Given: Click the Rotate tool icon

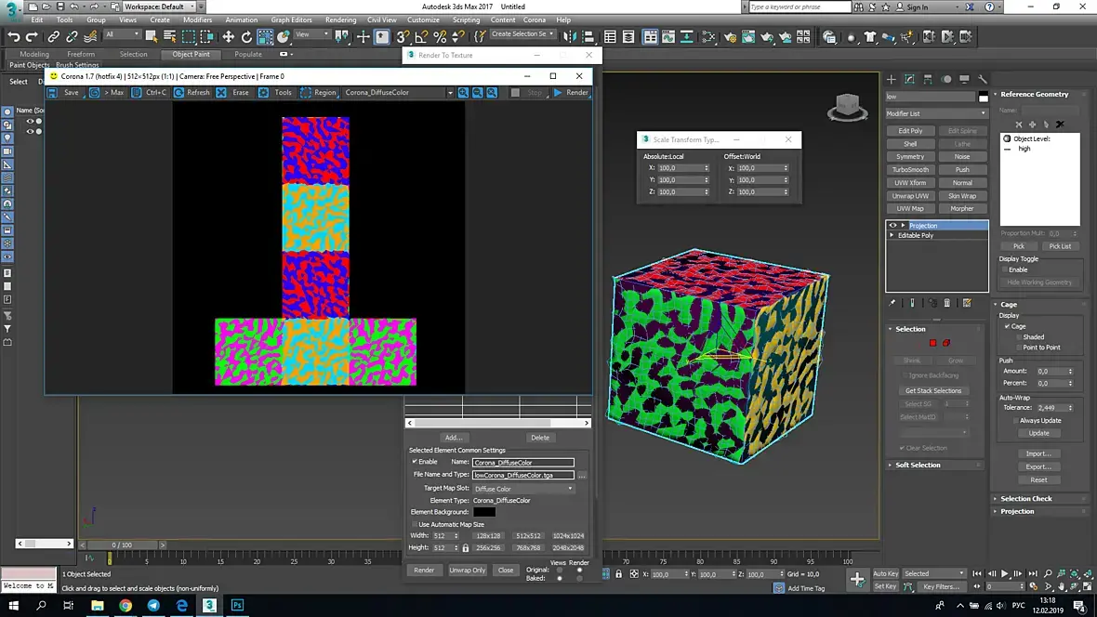Looking at the screenshot, I should [x=246, y=37].
